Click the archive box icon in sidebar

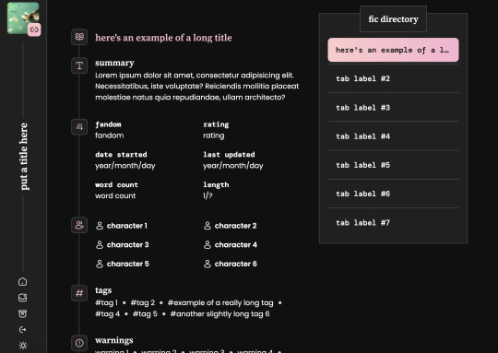pos(22,313)
